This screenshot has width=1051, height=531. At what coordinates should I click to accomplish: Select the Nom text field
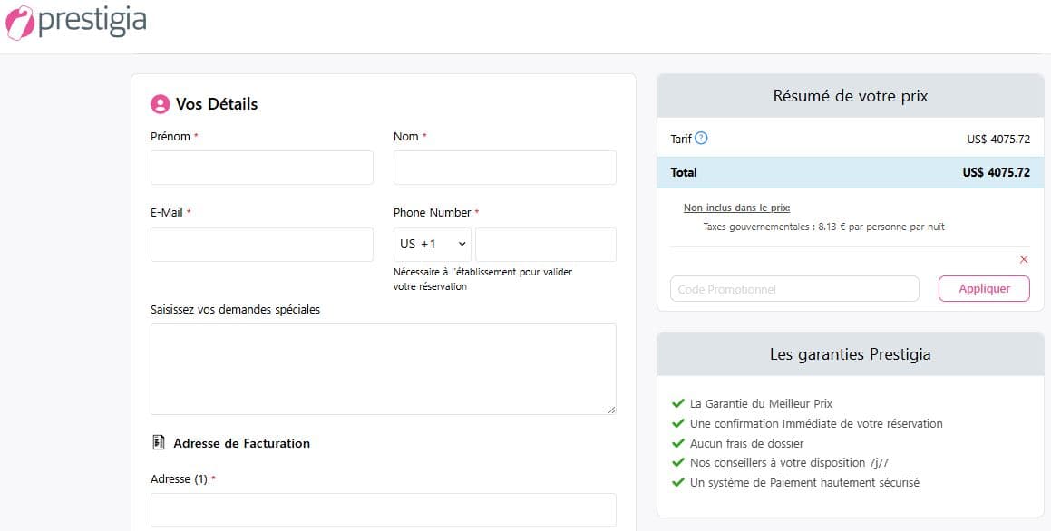point(504,168)
